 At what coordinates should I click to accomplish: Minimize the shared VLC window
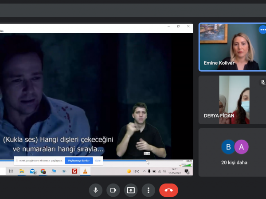pyautogui.click(x=168, y=27)
